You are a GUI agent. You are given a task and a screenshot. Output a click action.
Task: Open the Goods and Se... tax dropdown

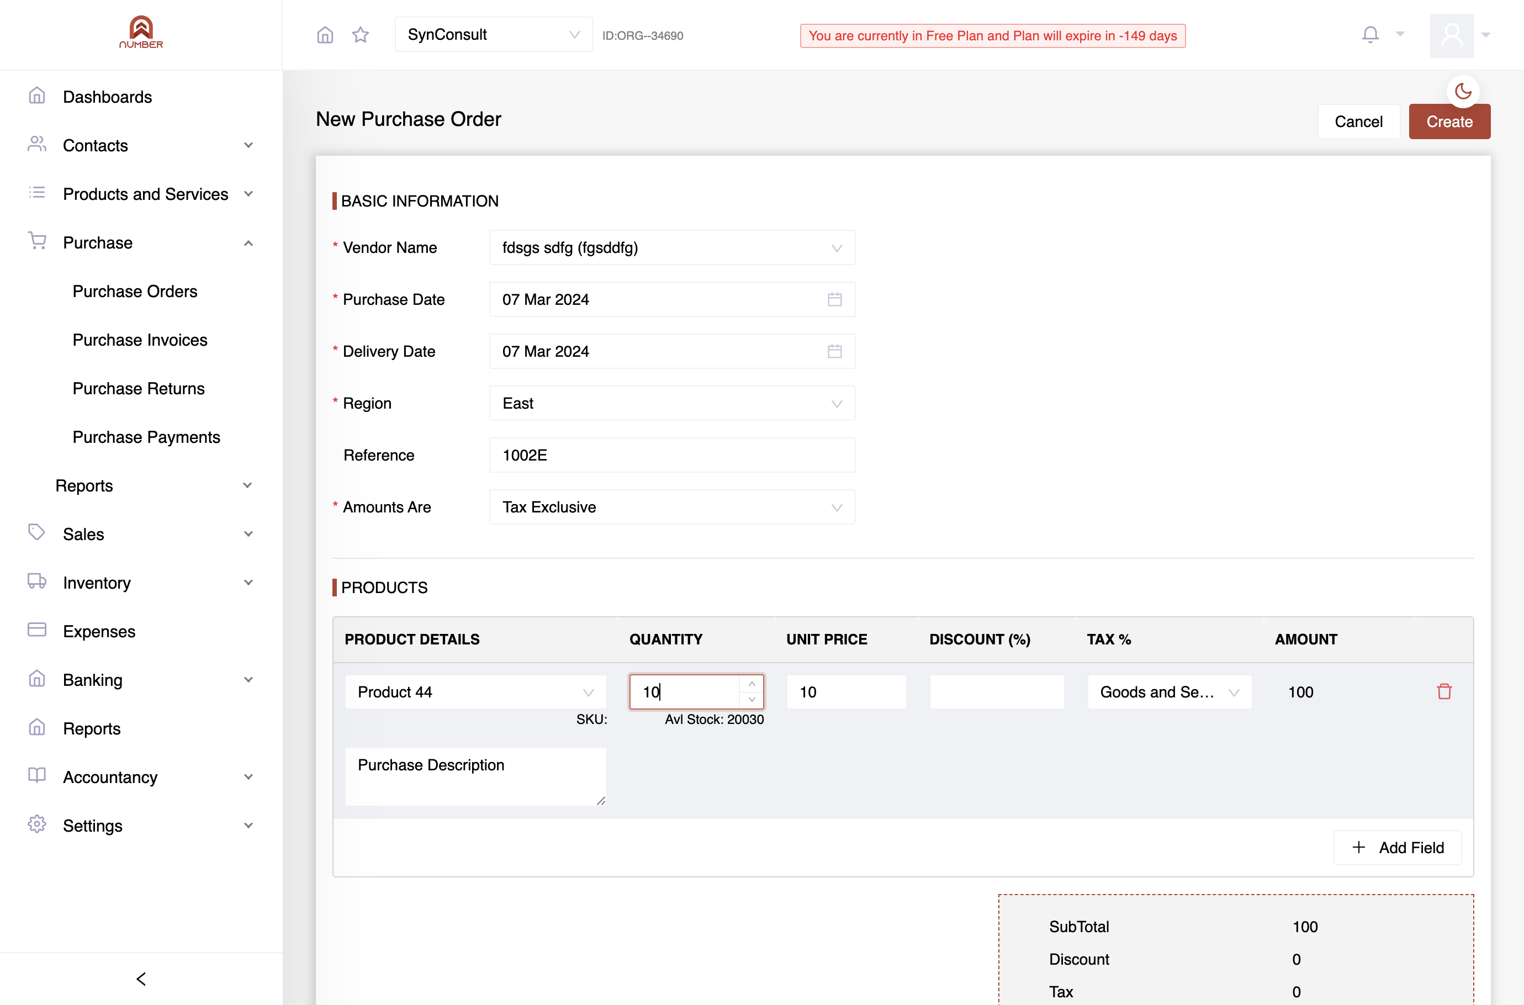1170,692
